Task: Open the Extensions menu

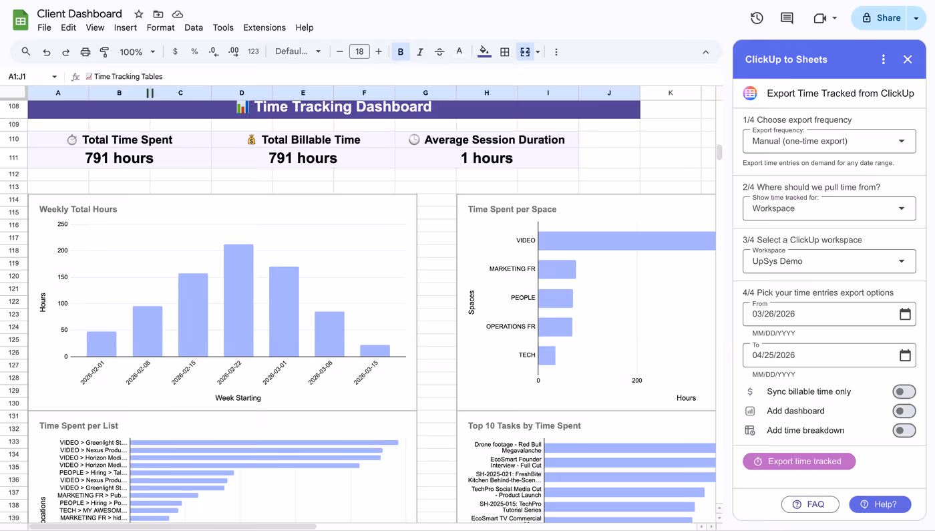Action: [264, 27]
